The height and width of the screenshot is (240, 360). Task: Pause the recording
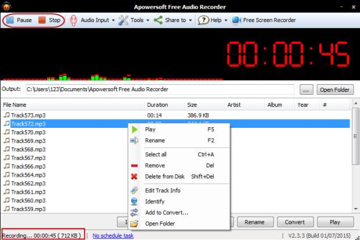click(x=19, y=20)
